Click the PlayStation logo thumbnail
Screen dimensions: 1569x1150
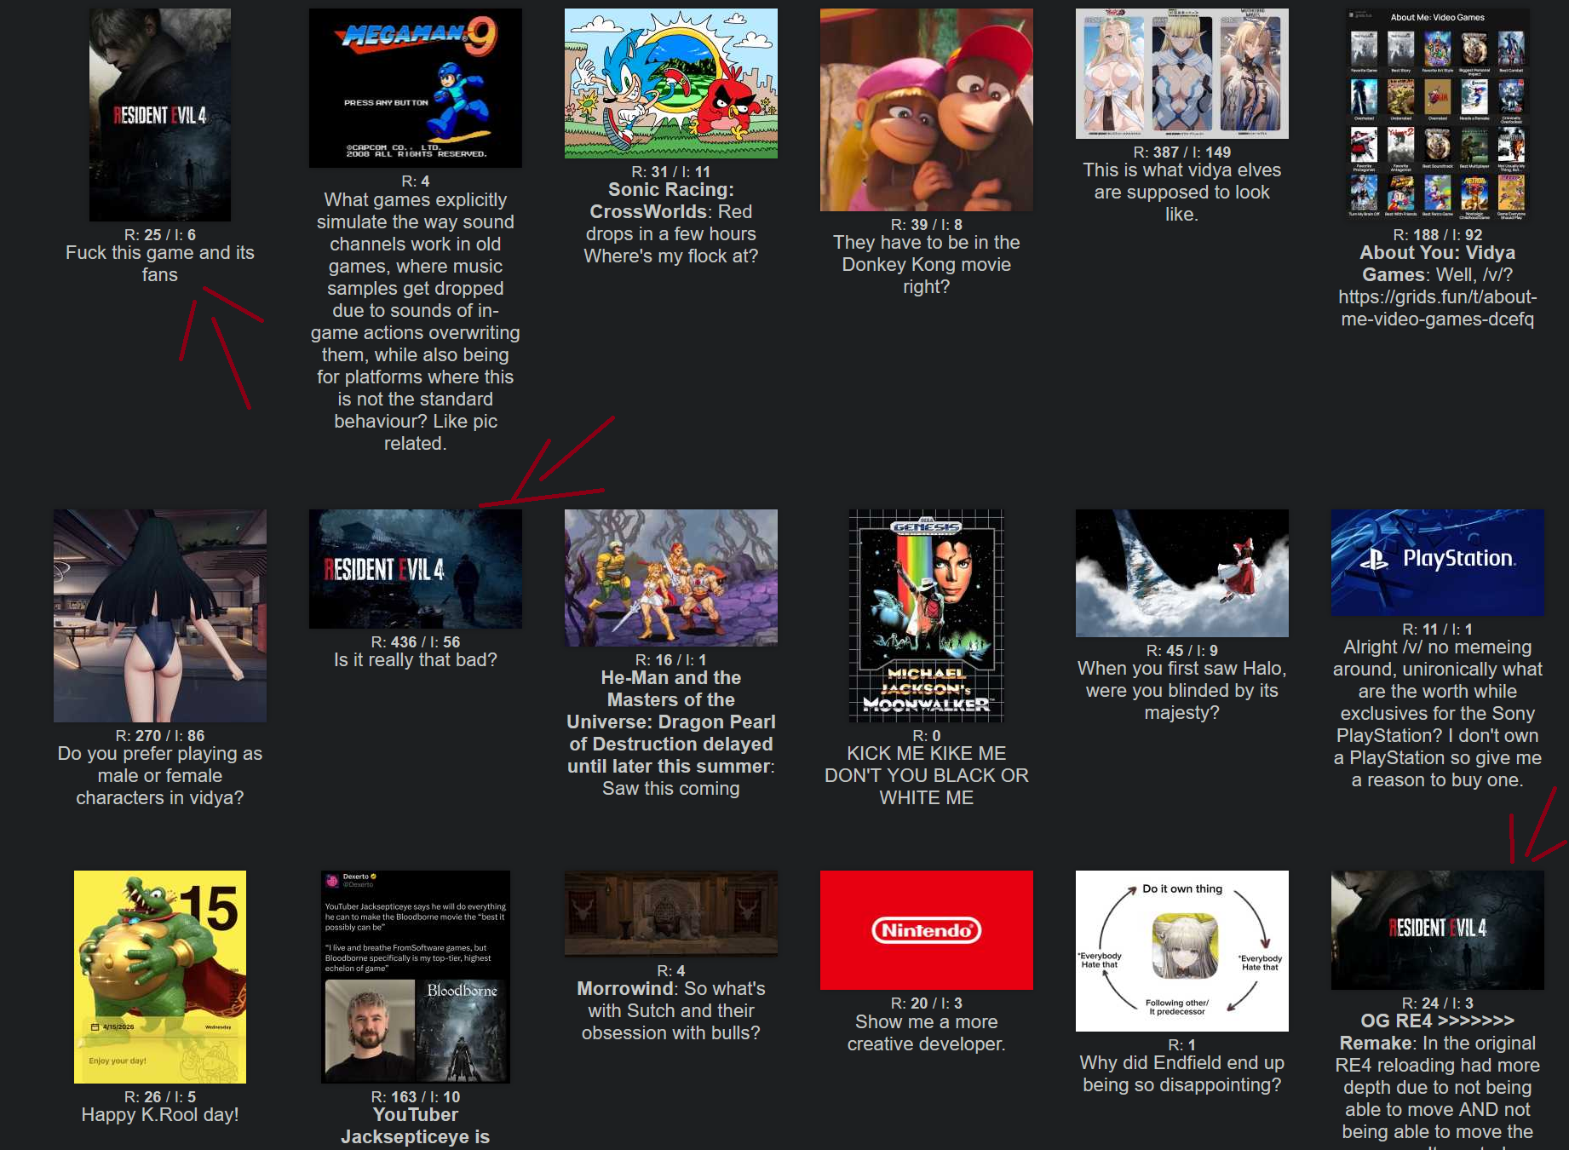click(1438, 562)
